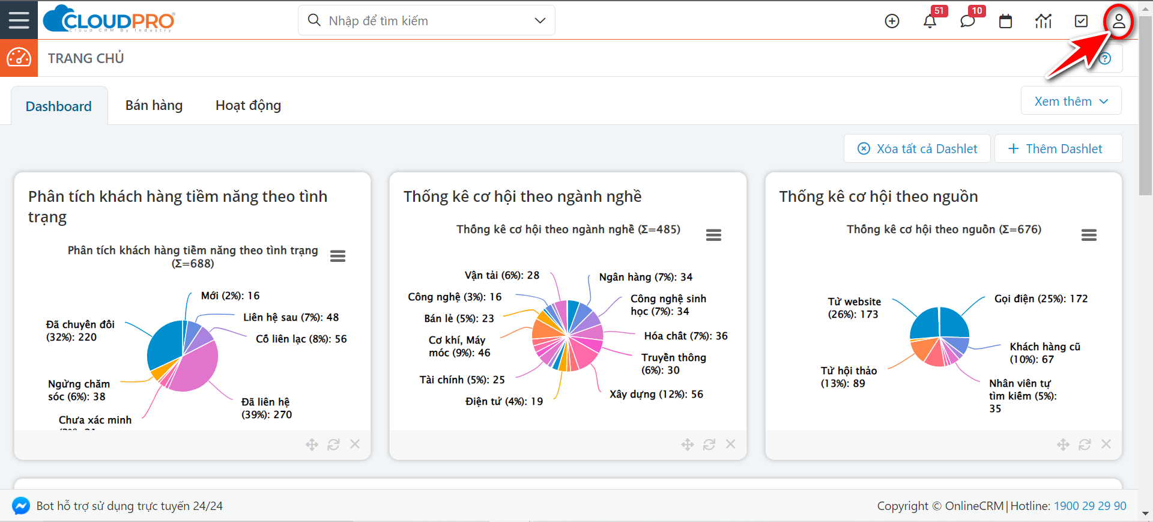
Task: Remove the cơ hội theo nguồn dashlet
Action: [1106, 444]
